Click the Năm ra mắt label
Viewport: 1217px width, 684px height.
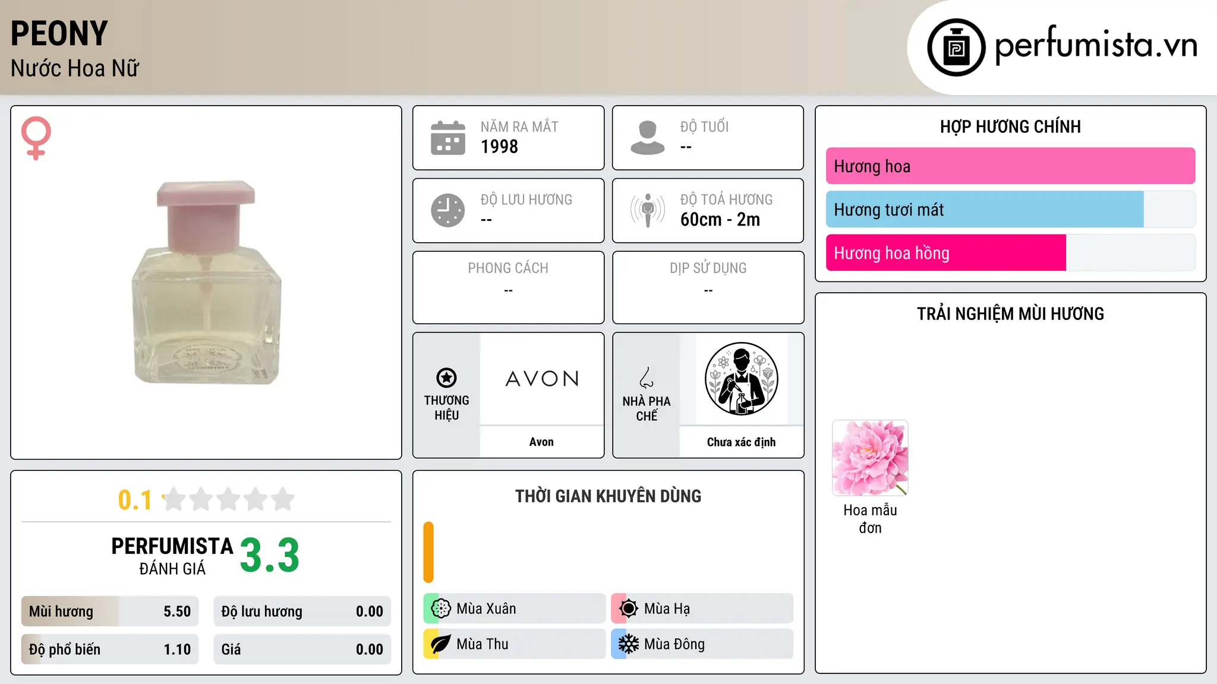tap(519, 126)
